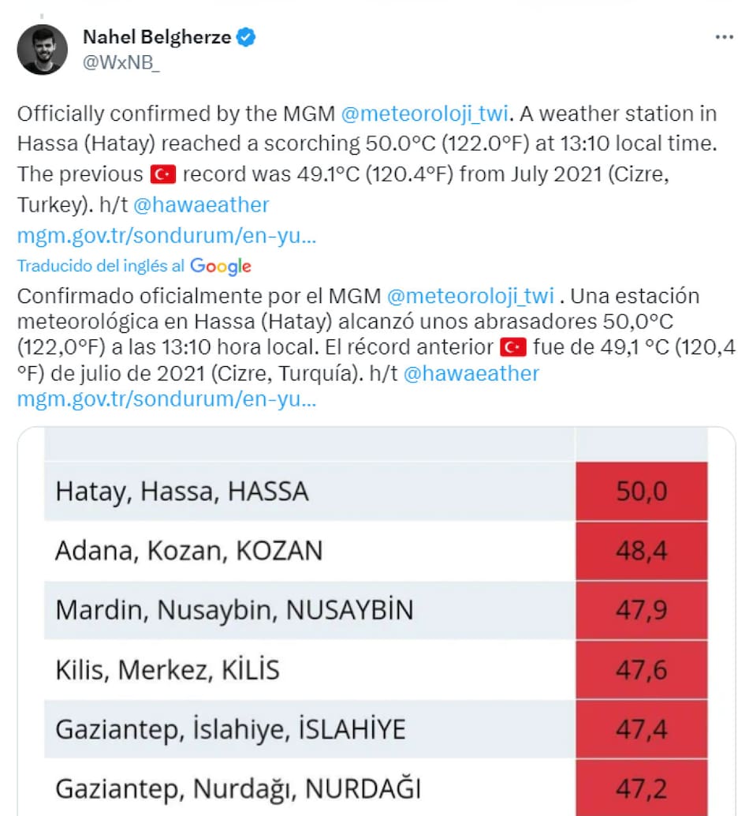Open @hawaeather mention in the English text
749x816 pixels.
202,205
